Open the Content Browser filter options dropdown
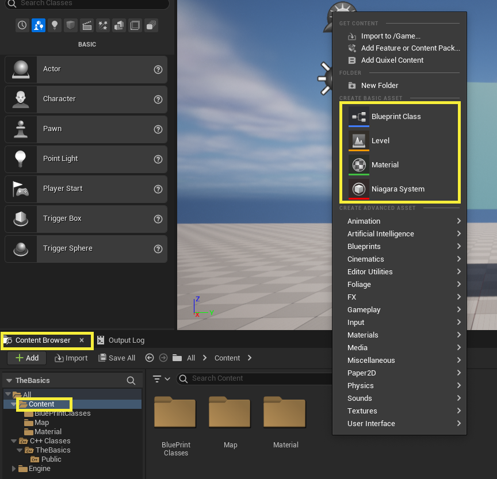The height and width of the screenshot is (479, 497). (x=161, y=379)
